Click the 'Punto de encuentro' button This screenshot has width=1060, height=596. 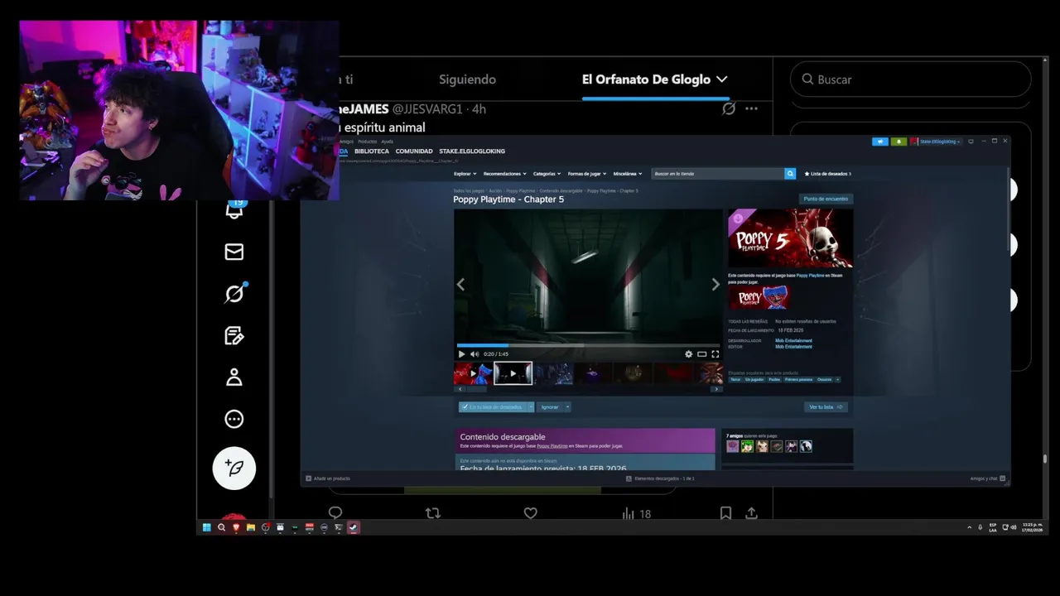(826, 199)
